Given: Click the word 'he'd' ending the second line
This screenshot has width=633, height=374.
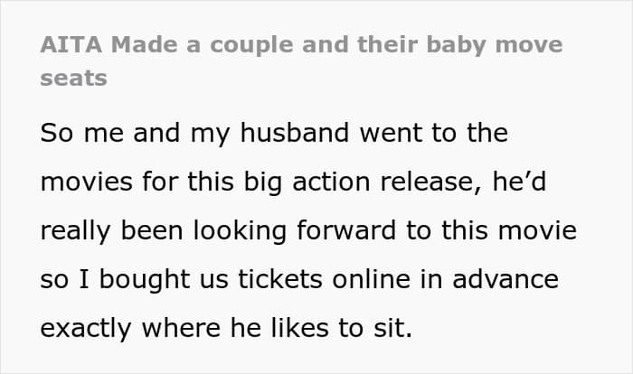Looking at the screenshot, I should 519,182.
